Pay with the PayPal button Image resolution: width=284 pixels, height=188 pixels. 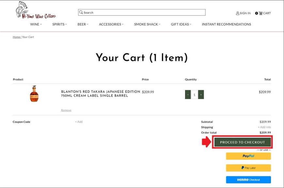tap(248, 156)
